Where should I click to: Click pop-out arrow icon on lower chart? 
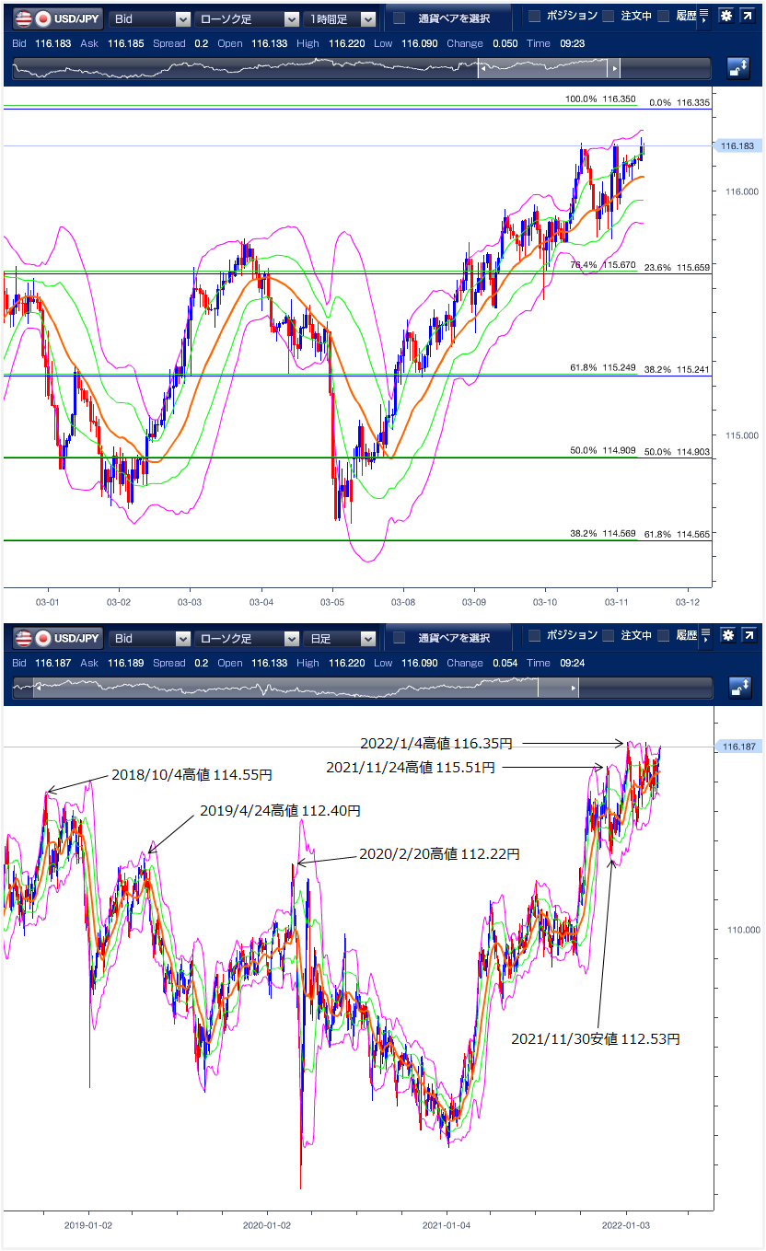[749, 636]
